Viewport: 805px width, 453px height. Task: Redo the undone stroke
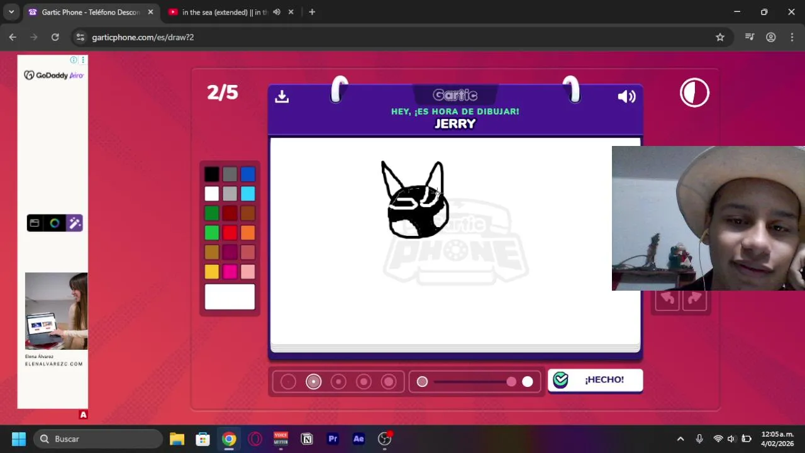(694, 299)
